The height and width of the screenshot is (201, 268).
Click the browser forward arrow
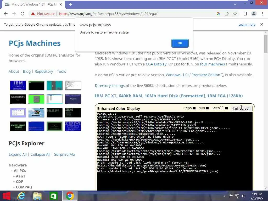coord(14,14)
